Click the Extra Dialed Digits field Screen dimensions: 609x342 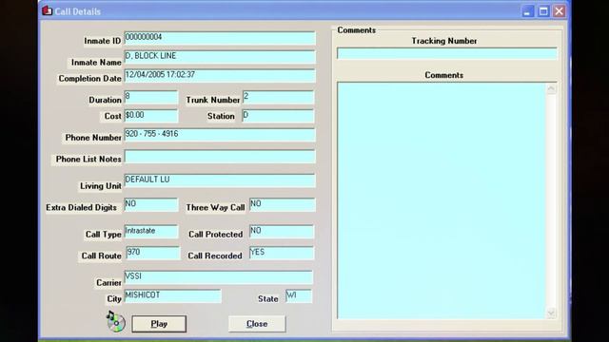click(x=150, y=205)
